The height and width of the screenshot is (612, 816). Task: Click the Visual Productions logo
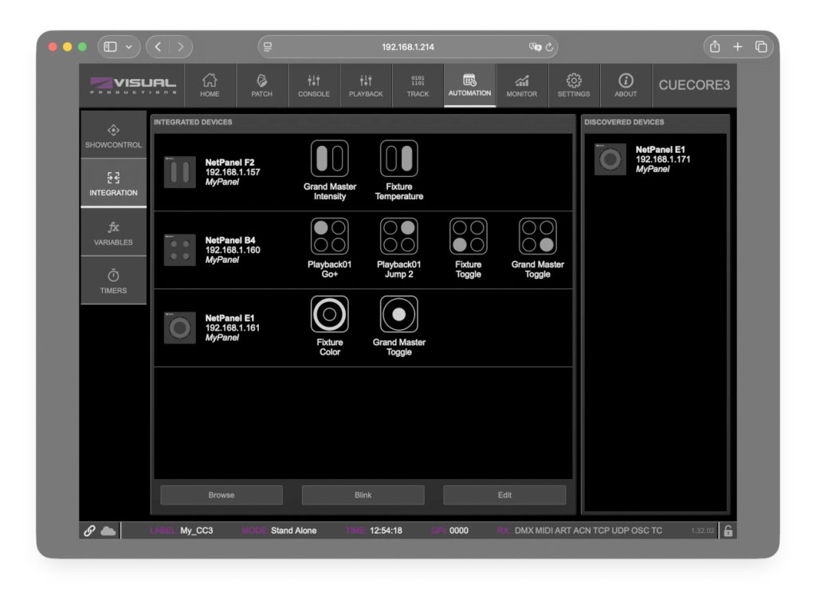coord(133,85)
